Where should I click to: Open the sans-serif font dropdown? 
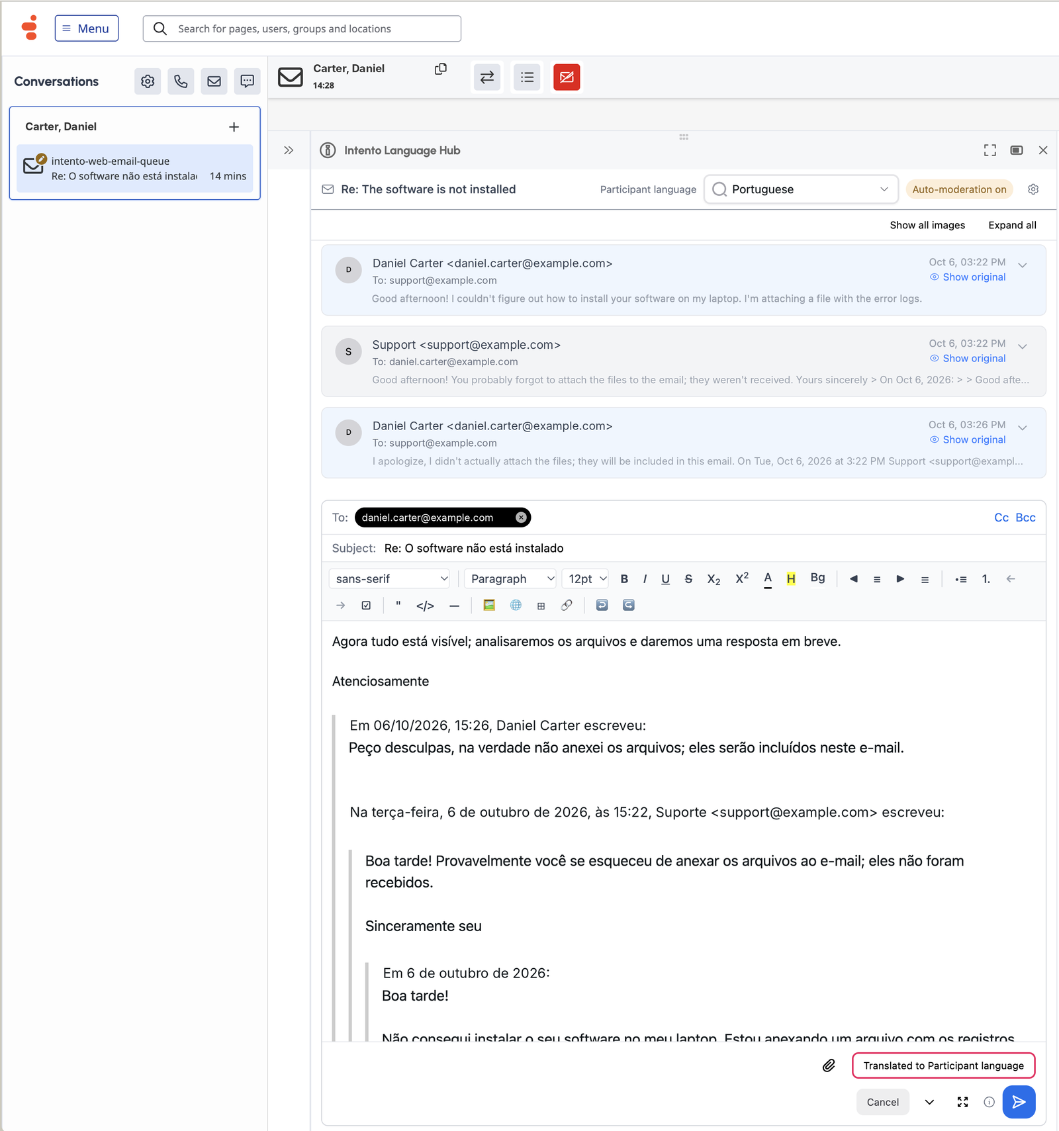(390, 579)
